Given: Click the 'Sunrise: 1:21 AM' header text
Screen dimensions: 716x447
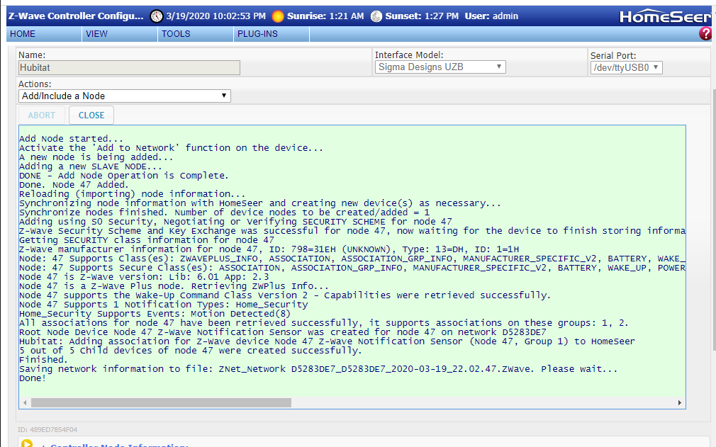Looking at the screenshot, I should [x=325, y=16].
